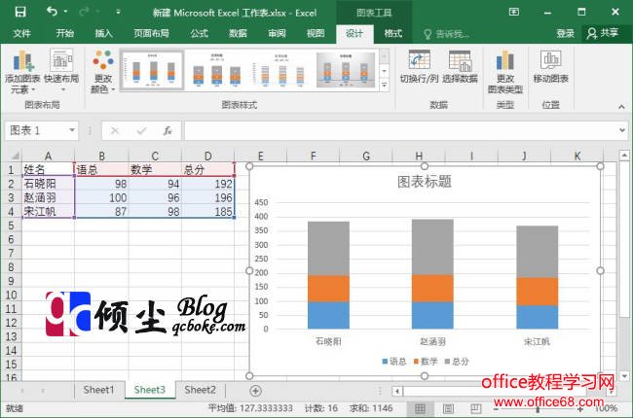Select the 设计 chart tools tab
Viewport: 633px width, 418px height.
[354, 34]
